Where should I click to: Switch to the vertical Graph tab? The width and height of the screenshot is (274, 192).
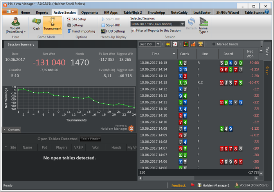click(267, 71)
